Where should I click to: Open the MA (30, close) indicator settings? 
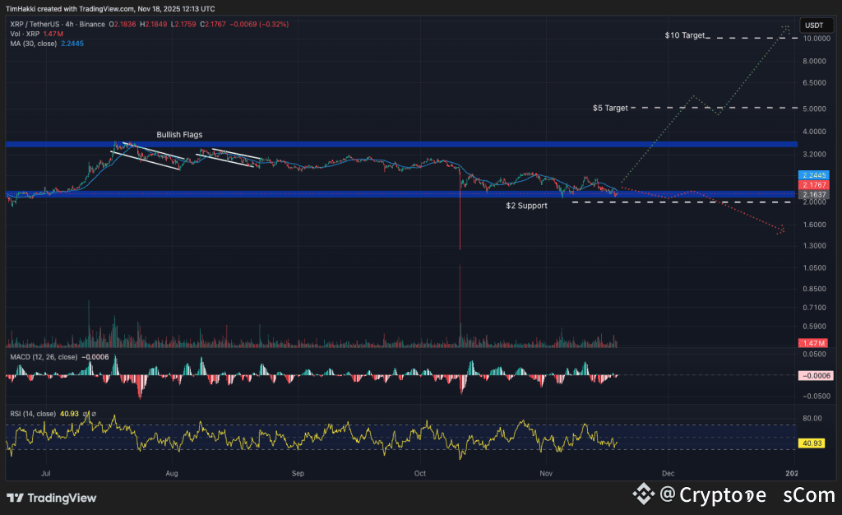[x=33, y=42]
